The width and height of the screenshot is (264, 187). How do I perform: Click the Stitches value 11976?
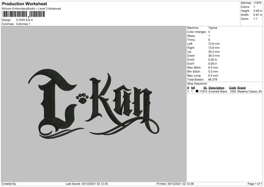pos(257,3)
